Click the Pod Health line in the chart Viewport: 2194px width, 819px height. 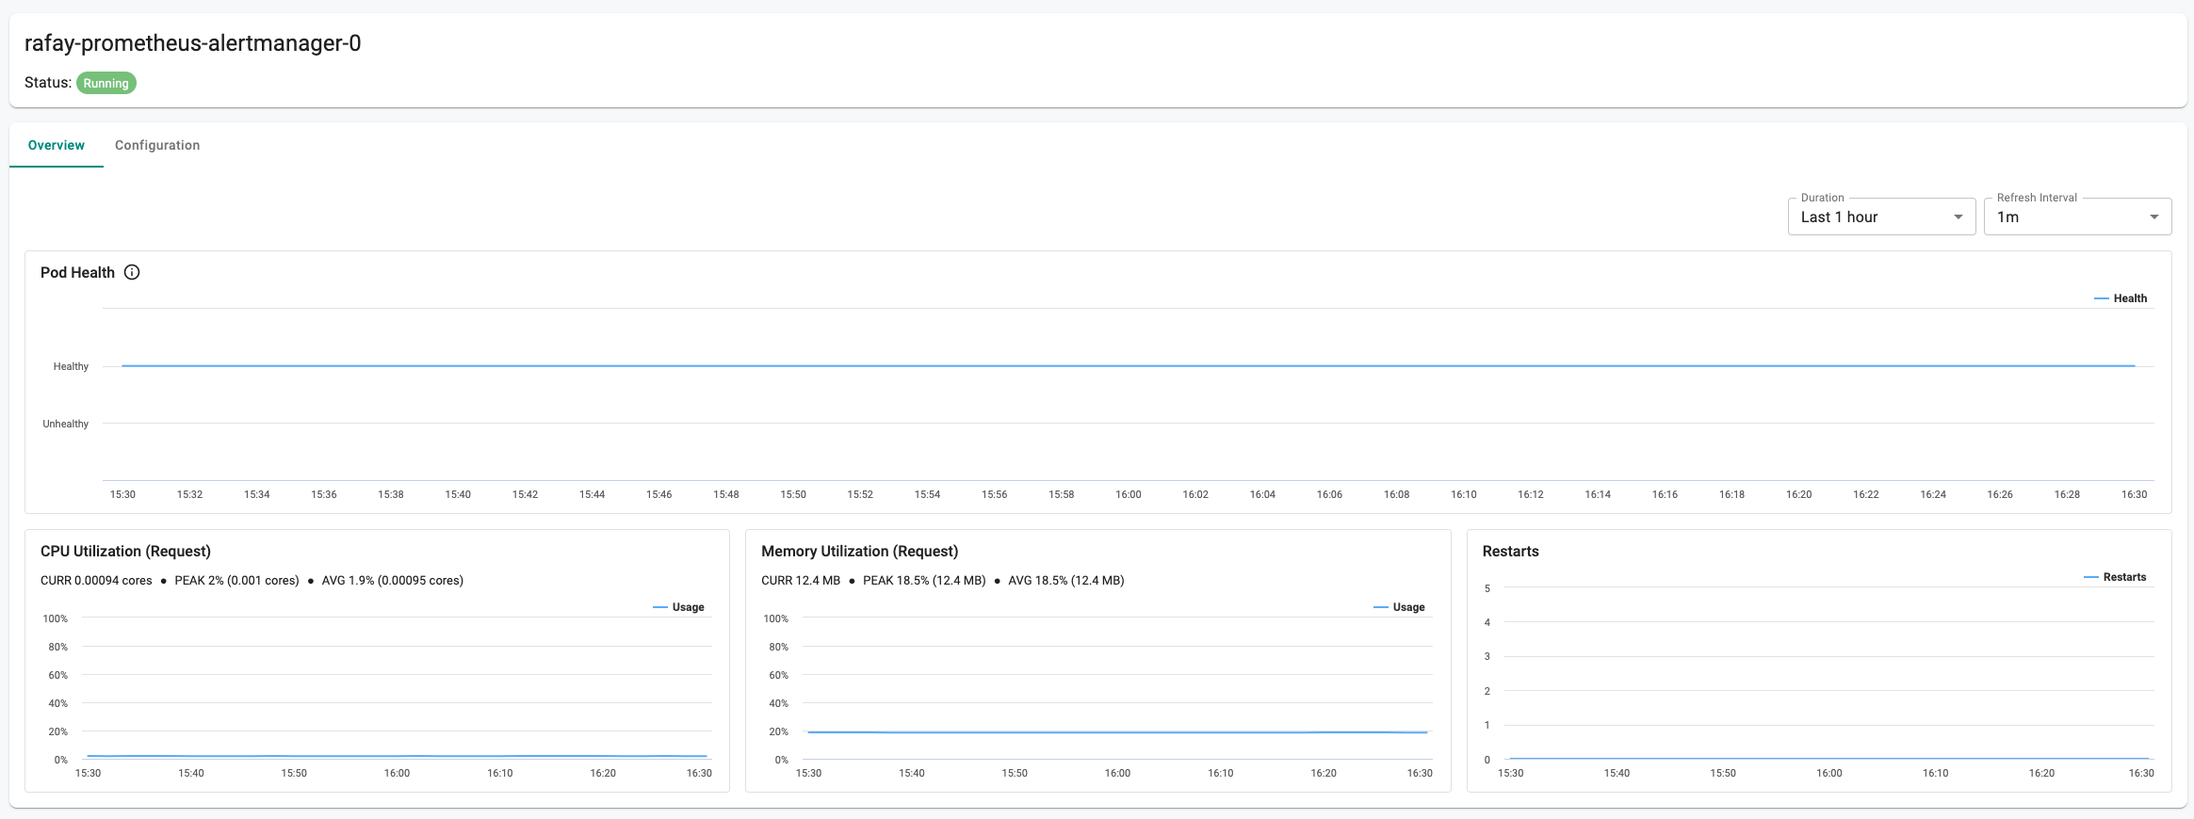pyautogui.click(x=1129, y=365)
